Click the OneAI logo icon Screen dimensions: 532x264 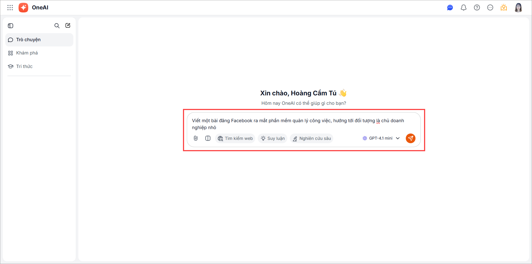24,8
